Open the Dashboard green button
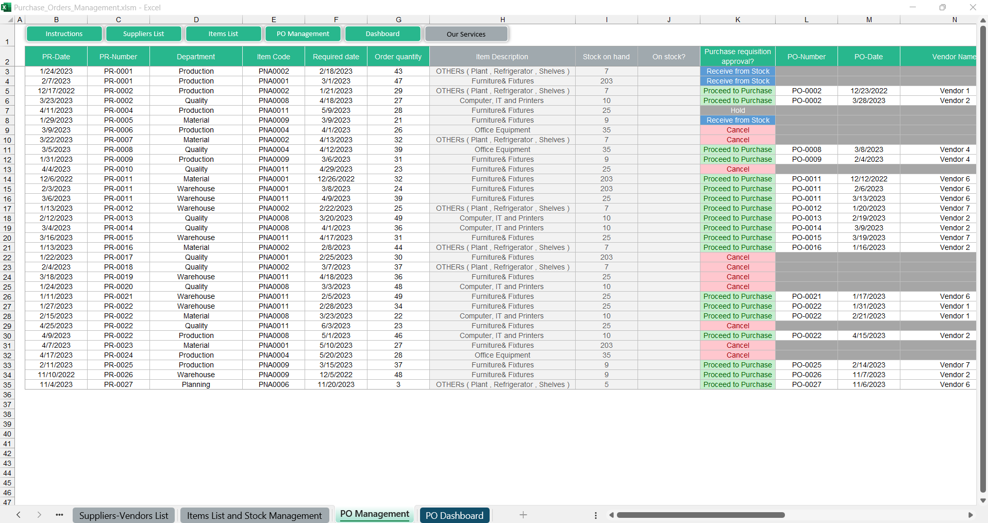The width and height of the screenshot is (988, 523). click(x=382, y=34)
